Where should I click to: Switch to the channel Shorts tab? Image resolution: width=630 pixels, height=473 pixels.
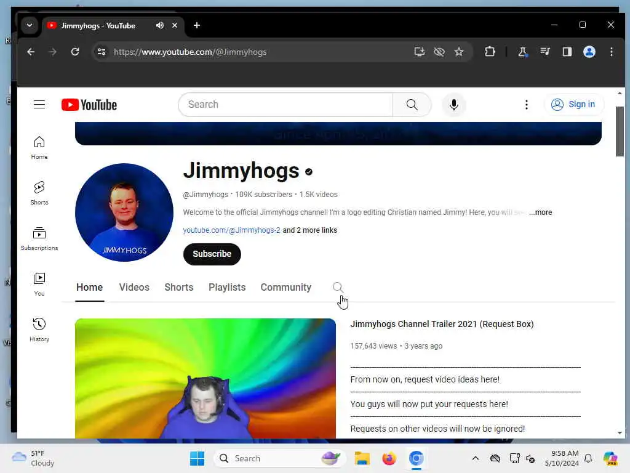coord(179,287)
